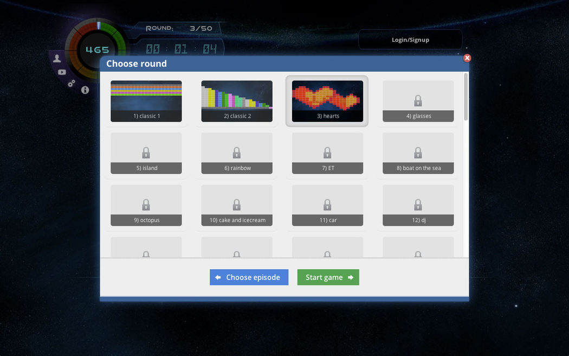Click the circular score gauge showing 465

(x=98, y=50)
